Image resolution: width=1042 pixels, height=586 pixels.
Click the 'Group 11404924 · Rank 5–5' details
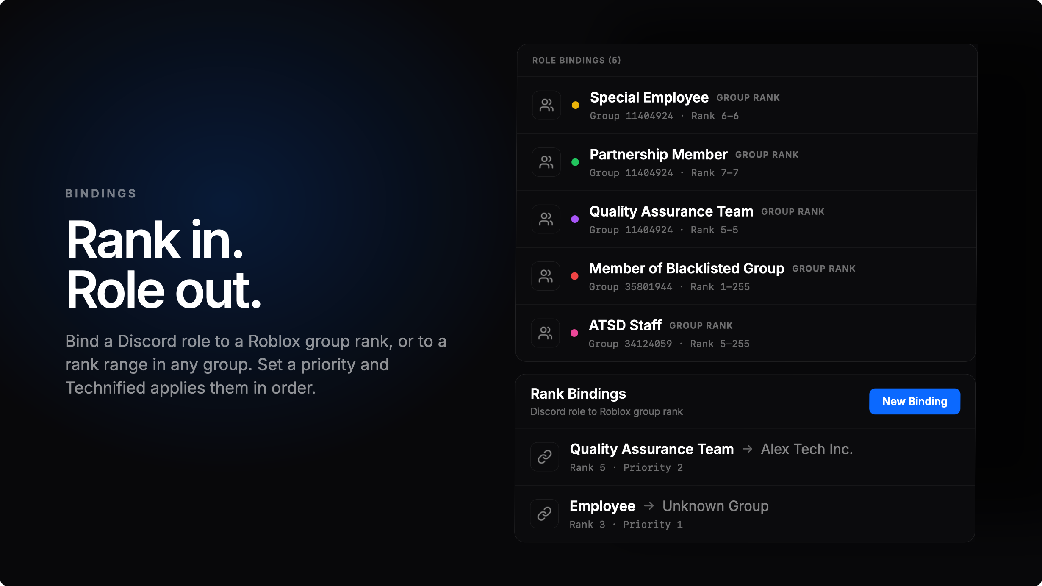point(664,230)
